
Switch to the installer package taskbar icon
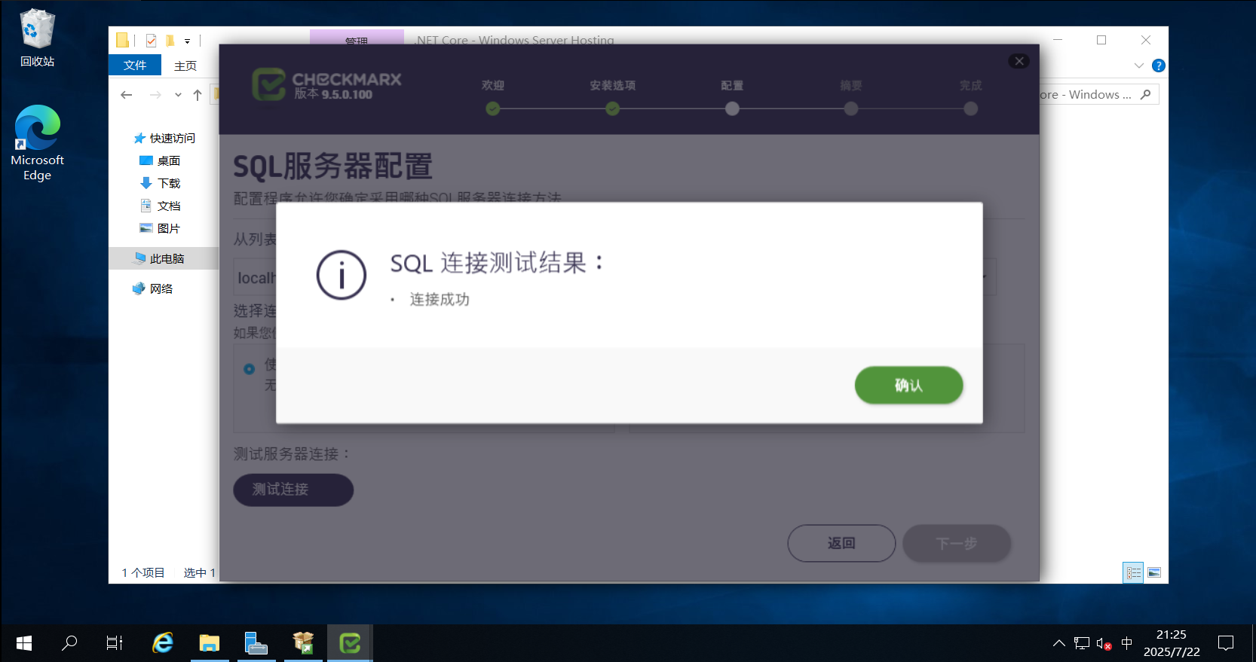pyautogui.click(x=303, y=643)
